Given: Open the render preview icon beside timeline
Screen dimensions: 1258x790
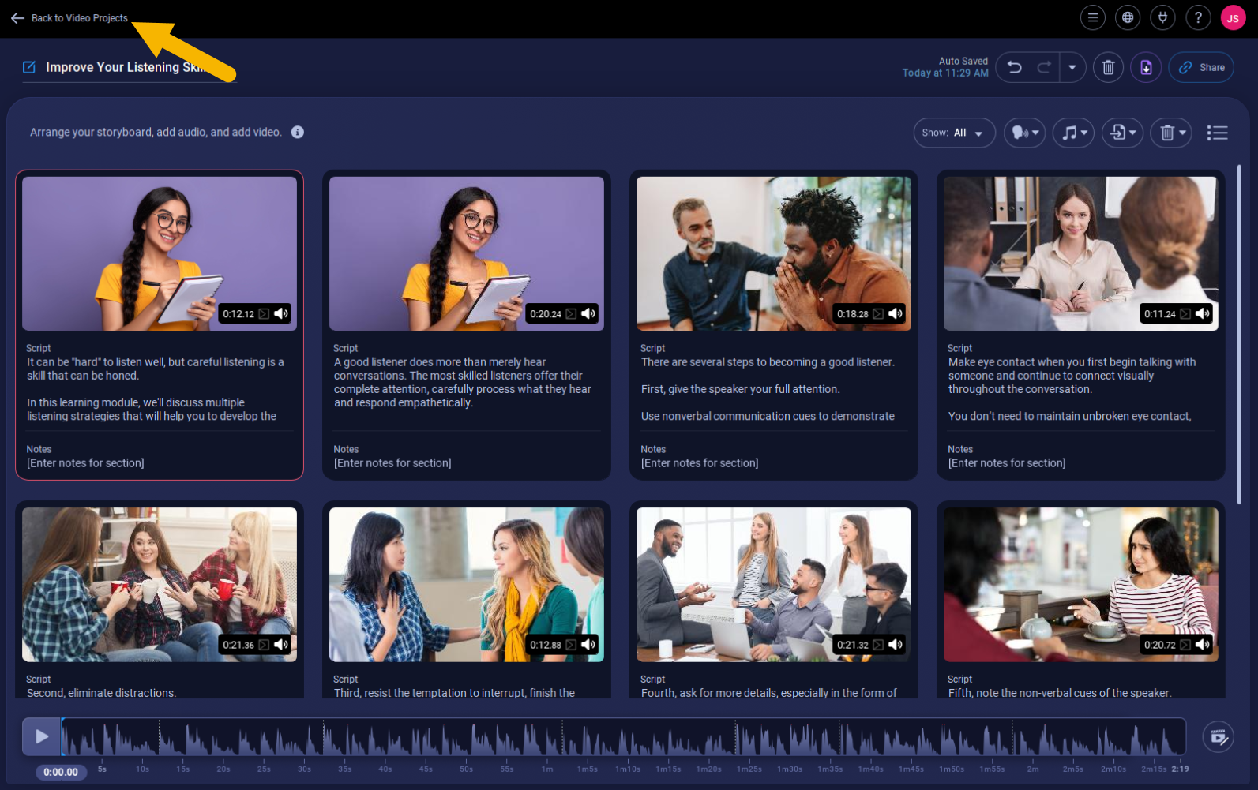Looking at the screenshot, I should [1218, 737].
